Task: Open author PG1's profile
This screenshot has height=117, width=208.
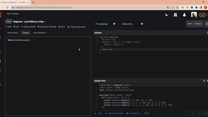Action: tap(62, 27)
